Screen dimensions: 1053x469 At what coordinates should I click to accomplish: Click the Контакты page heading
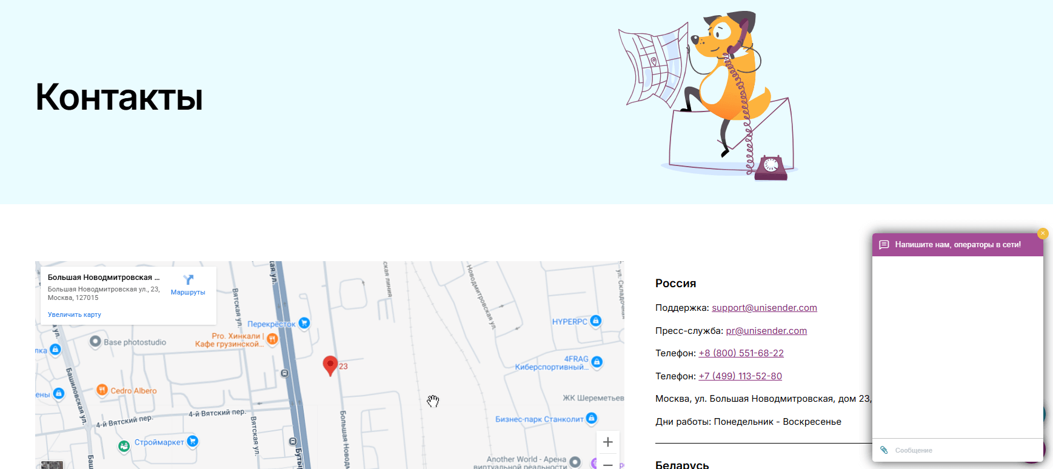[x=119, y=97]
